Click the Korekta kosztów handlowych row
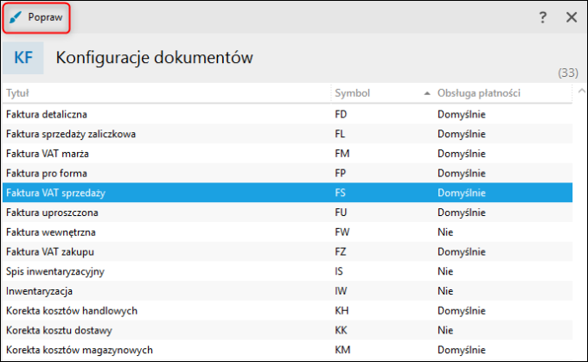The width and height of the screenshot is (588, 362). (x=72, y=310)
